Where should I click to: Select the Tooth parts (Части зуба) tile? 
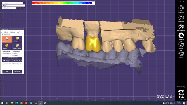click(17, 39)
